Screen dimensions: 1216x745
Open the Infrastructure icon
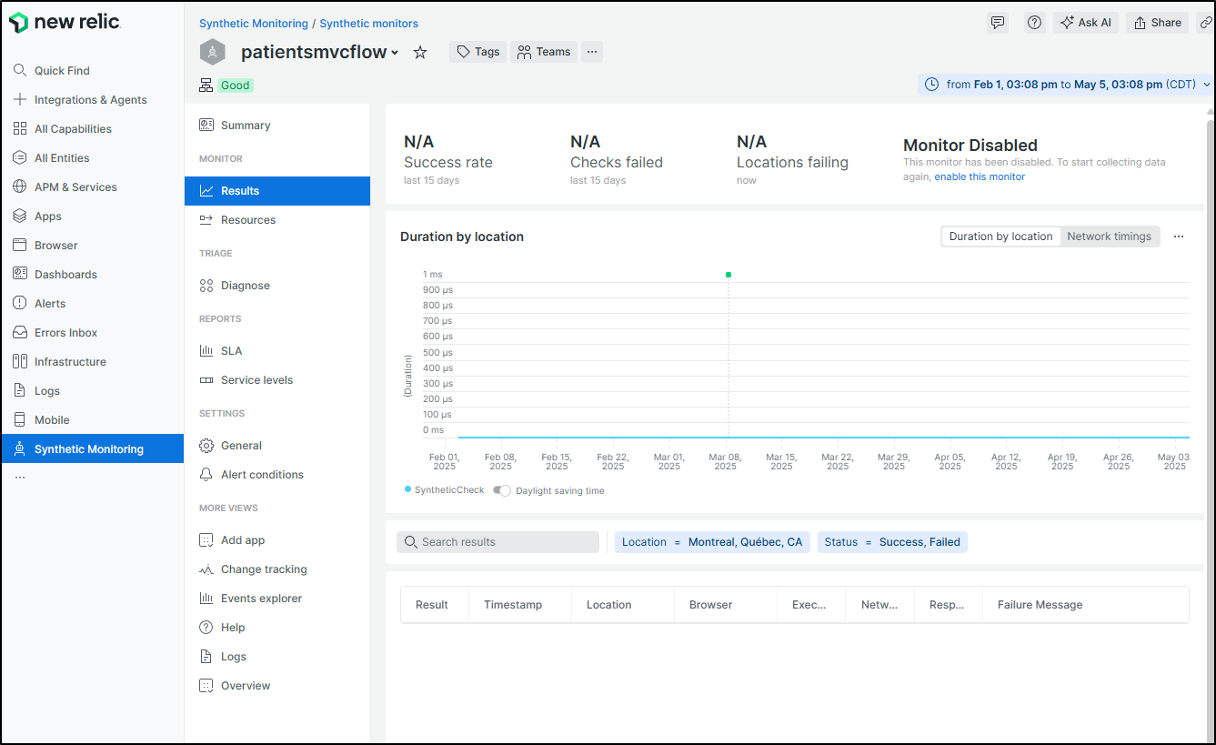(20, 361)
